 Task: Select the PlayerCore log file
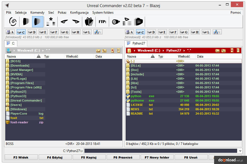click(25, 114)
